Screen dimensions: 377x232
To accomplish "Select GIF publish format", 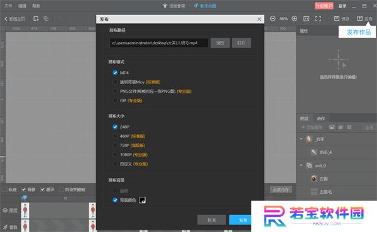I will [115, 100].
